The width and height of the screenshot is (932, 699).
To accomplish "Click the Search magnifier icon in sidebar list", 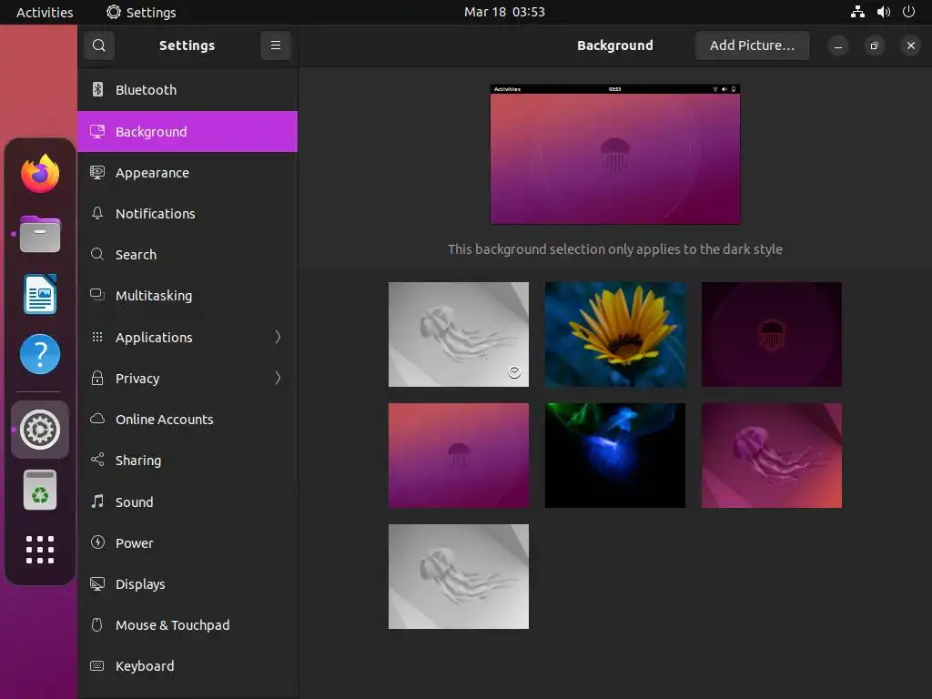I will (97, 255).
